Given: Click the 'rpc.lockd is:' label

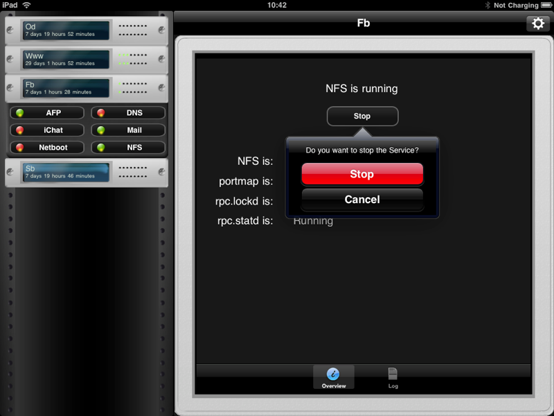Looking at the screenshot, I should pos(244,201).
